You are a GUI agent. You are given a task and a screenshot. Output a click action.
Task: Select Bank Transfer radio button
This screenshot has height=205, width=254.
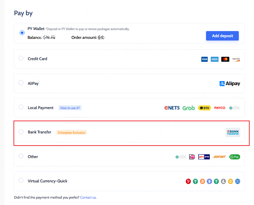(x=21, y=131)
